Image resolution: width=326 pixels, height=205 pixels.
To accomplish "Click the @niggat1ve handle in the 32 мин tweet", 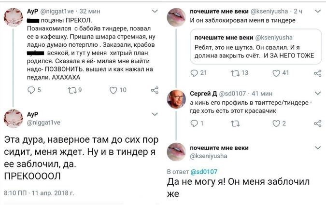I will click(x=59, y=11).
